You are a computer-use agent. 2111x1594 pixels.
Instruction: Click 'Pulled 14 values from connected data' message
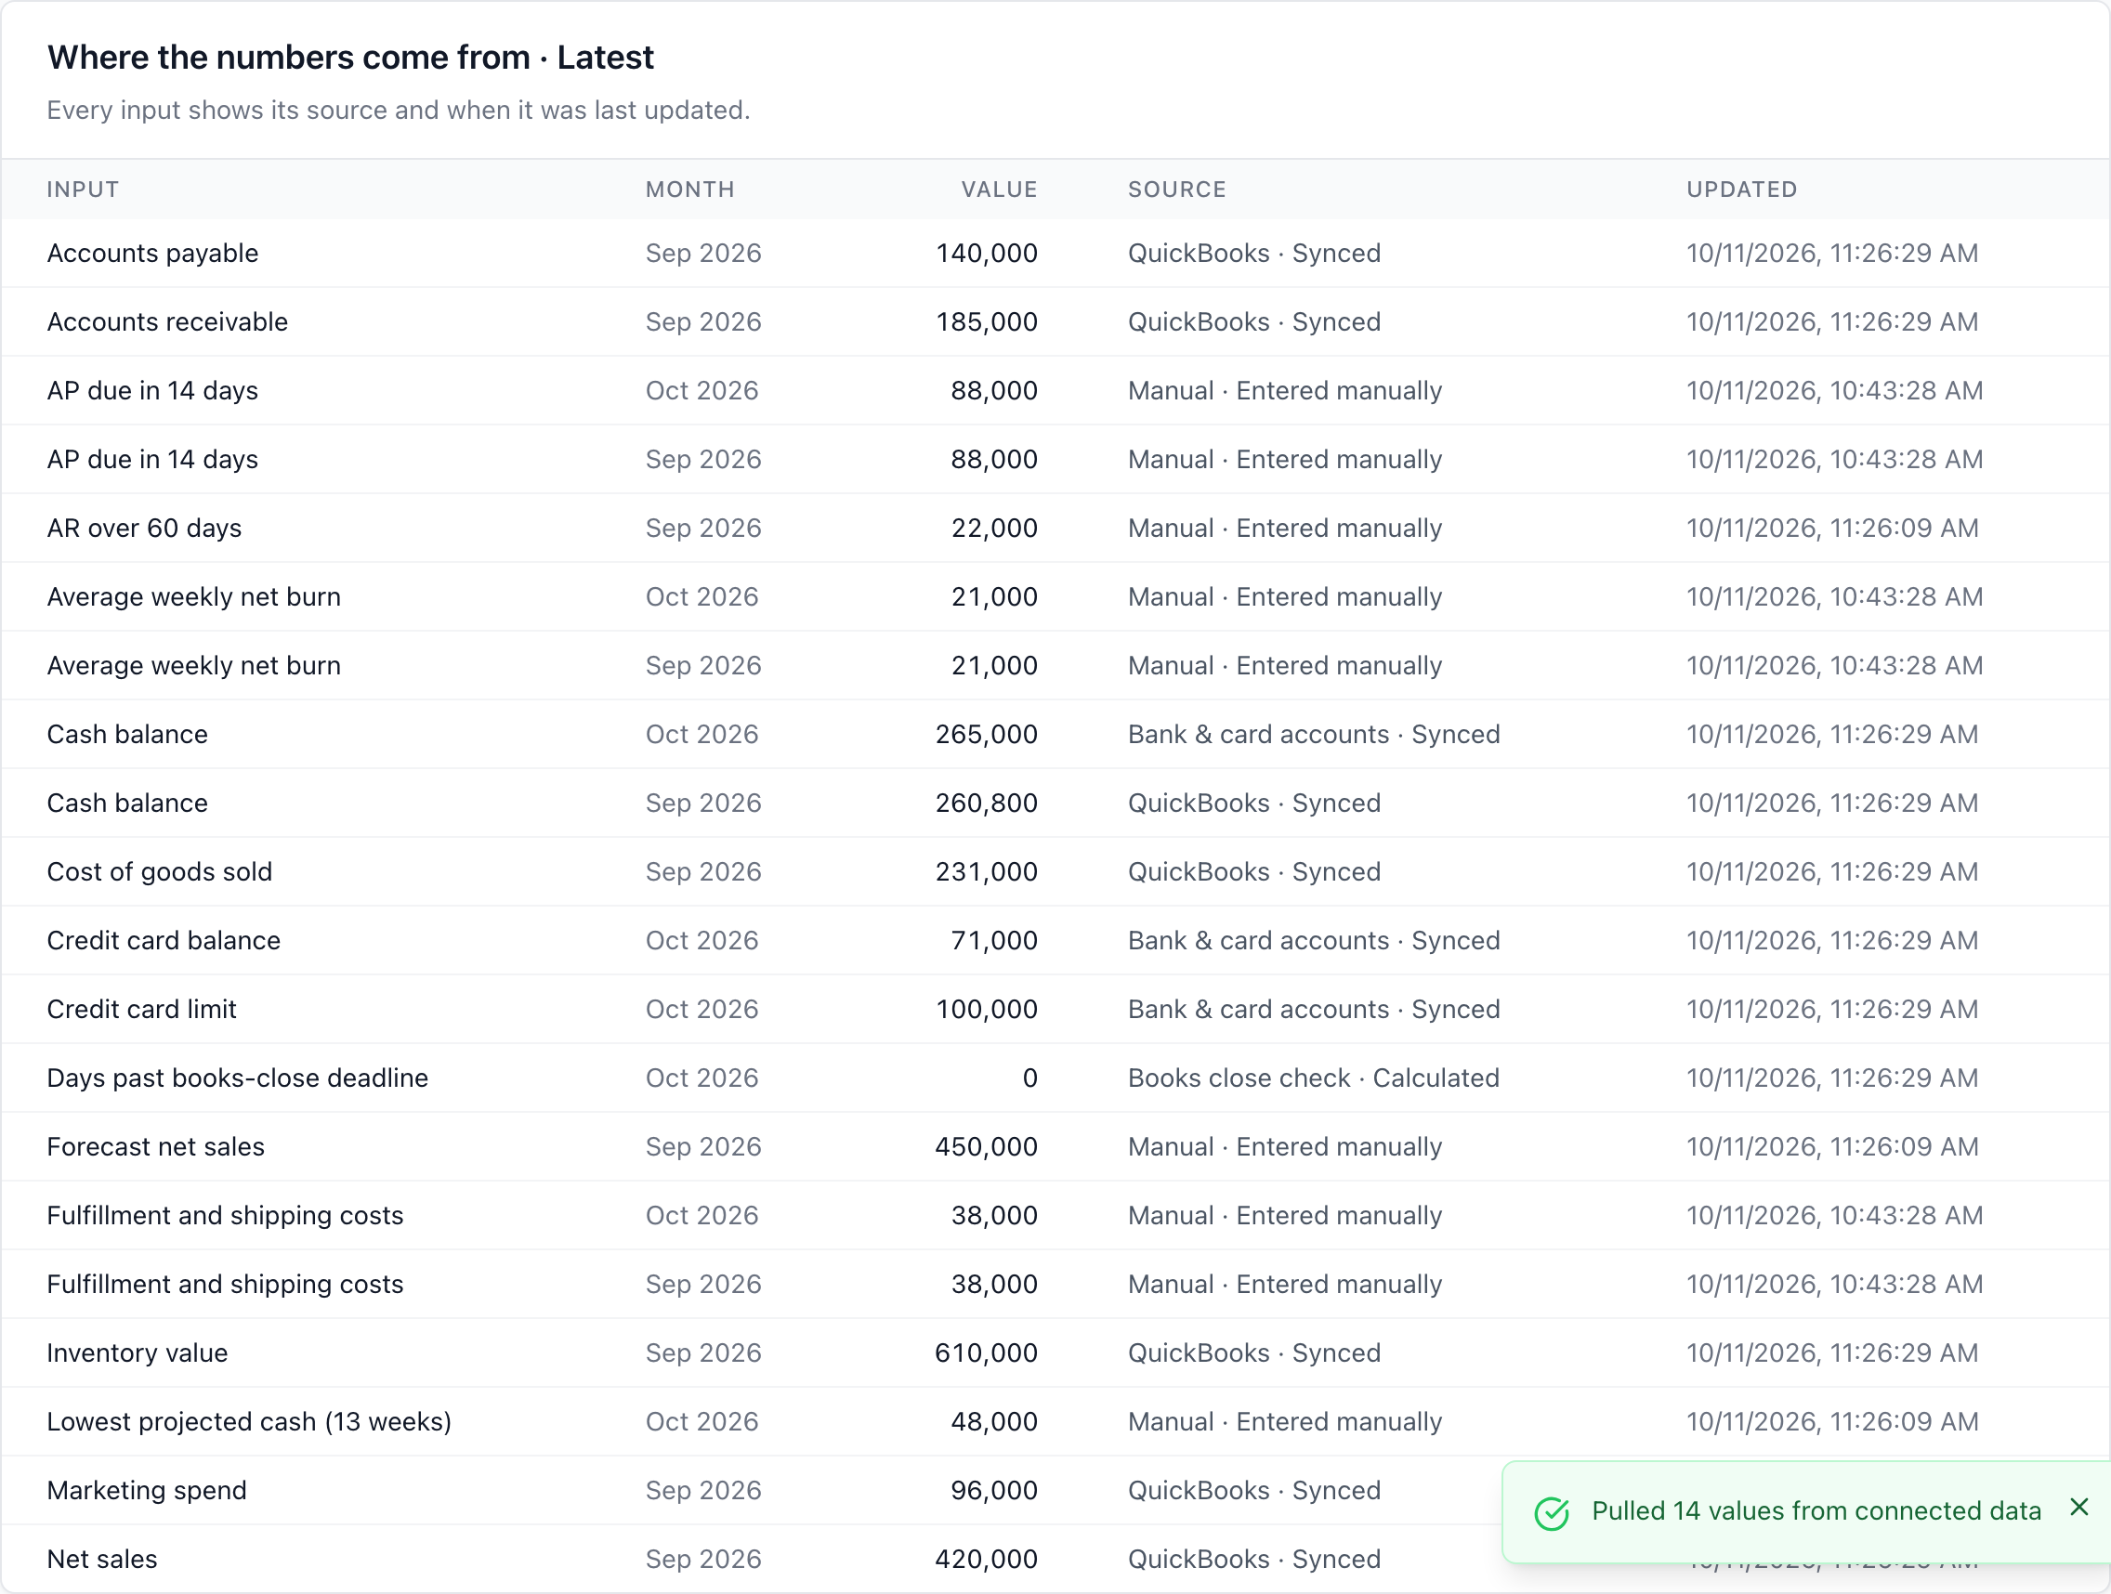pos(1816,1511)
